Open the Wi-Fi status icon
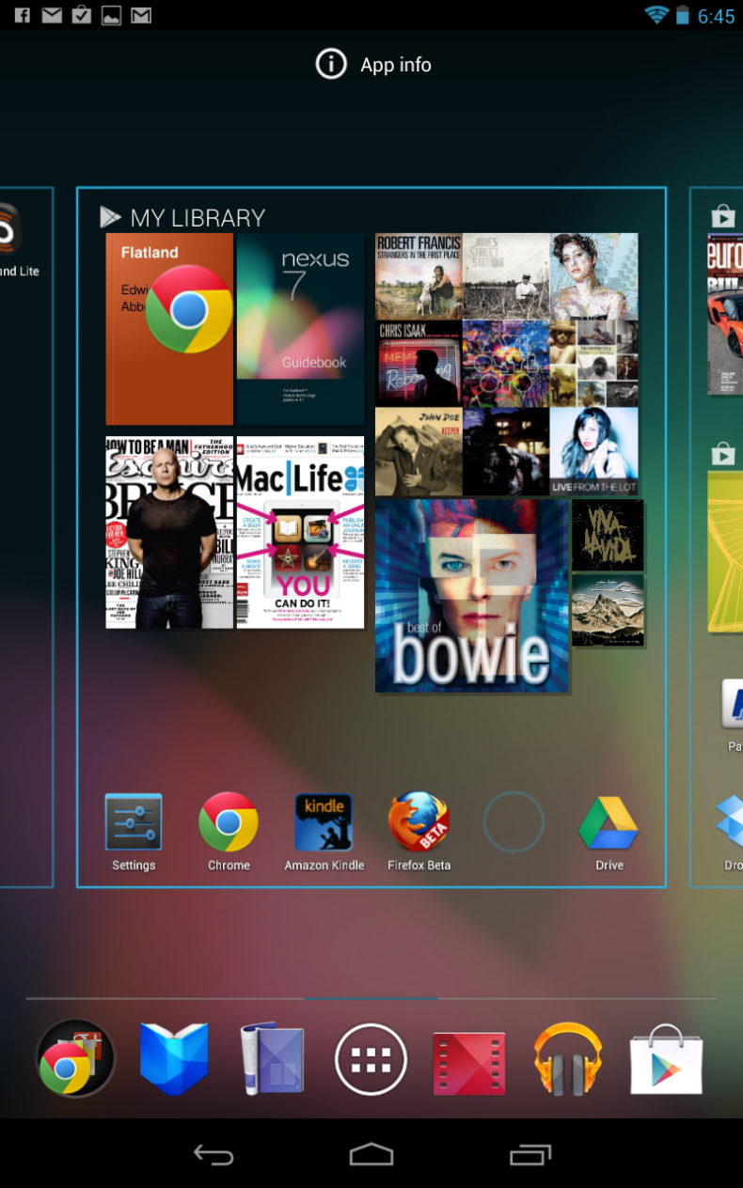 pos(656,15)
